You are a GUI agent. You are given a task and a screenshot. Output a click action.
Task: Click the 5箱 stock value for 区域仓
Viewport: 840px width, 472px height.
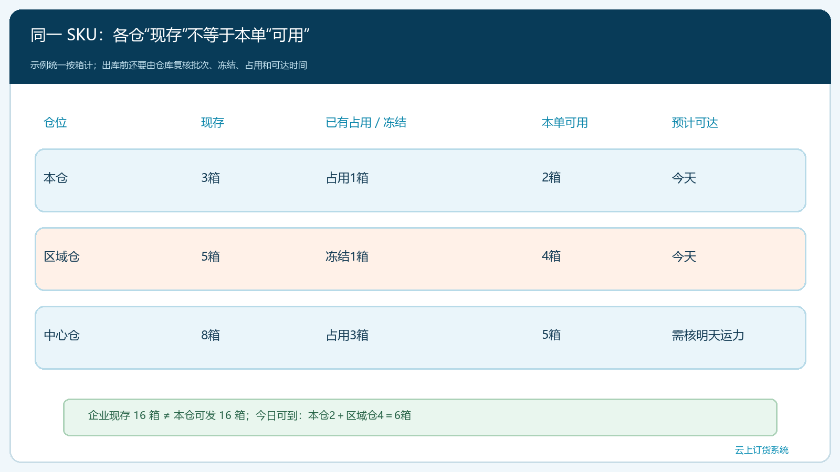click(211, 257)
